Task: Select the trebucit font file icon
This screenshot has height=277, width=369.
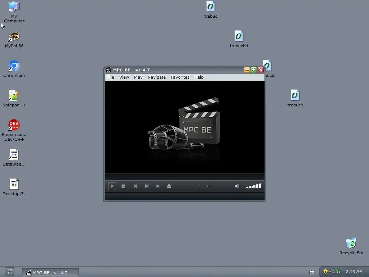Action: click(295, 98)
